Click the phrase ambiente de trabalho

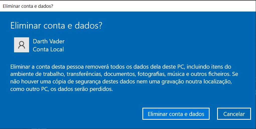coord(38,74)
